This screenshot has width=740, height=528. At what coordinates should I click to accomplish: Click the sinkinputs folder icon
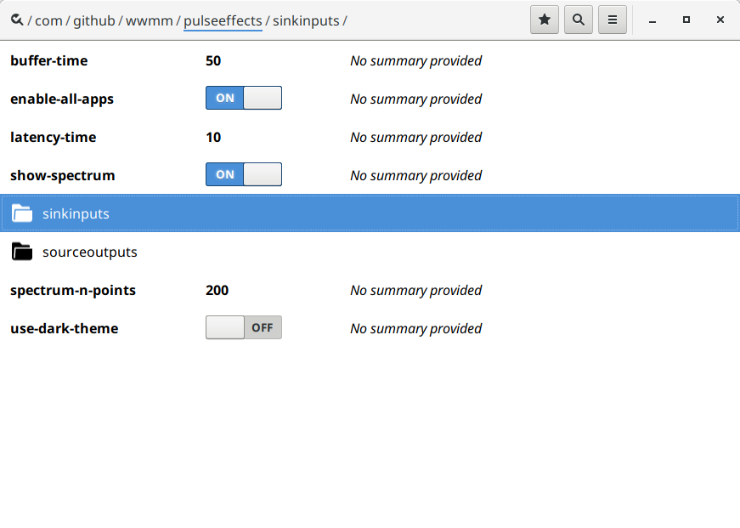click(22, 213)
